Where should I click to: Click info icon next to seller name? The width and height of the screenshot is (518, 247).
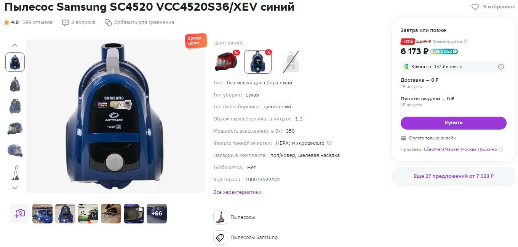[501, 150]
